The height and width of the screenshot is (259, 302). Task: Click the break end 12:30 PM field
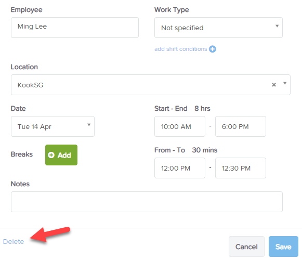241,168
